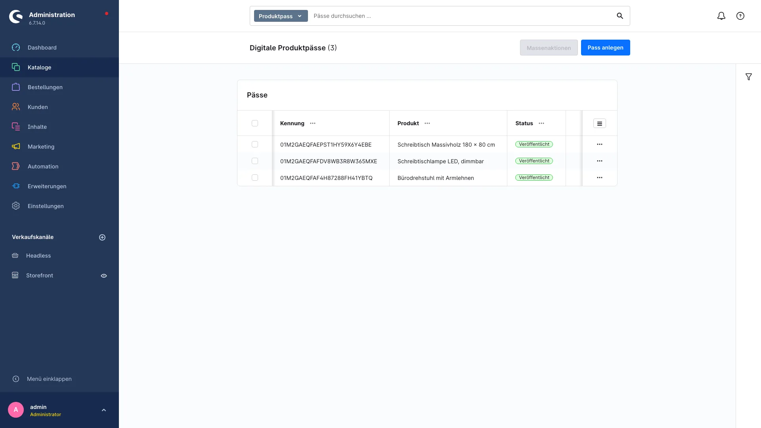Open notifications bell icon
761x428 pixels.
pos(721,16)
